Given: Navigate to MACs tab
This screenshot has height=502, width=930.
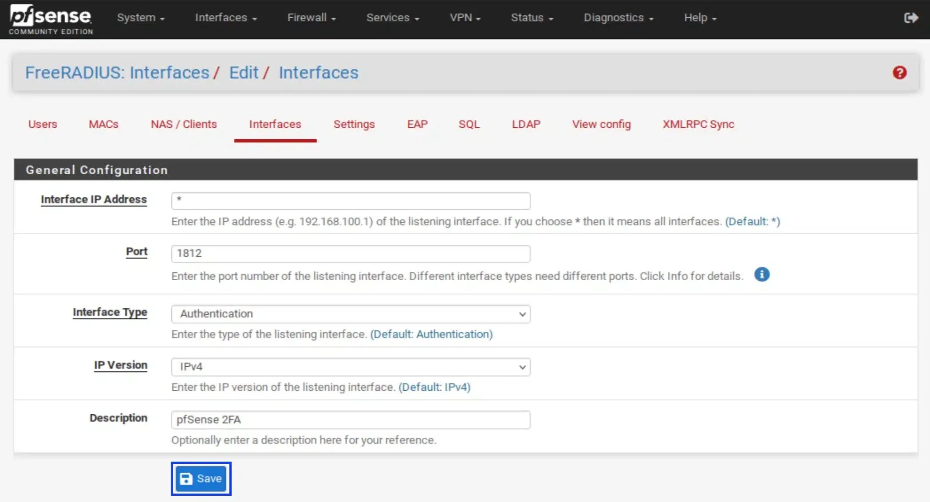Looking at the screenshot, I should (104, 124).
